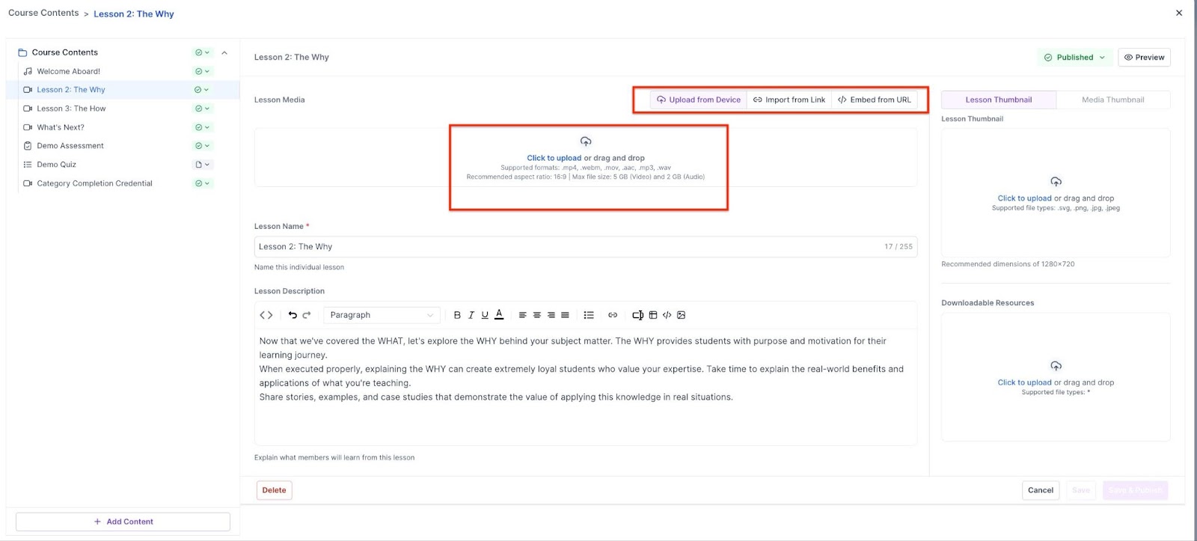Insert embed code in the description

667,315
